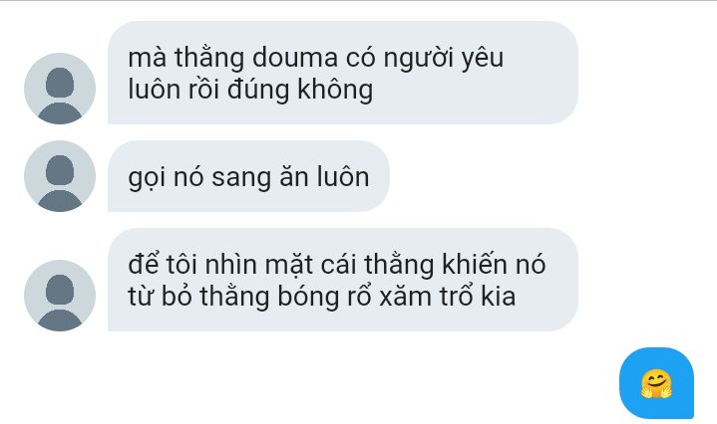Click the avatar next to "gọi nó sang ăn luôn"

point(60,176)
